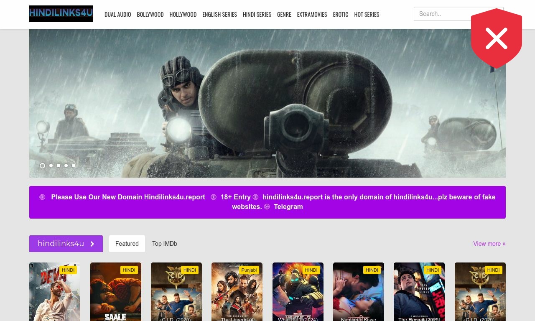The width and height of the screenshot is (535, 321).
Task: Click the View more » link
Action: [x=489, y=244]
